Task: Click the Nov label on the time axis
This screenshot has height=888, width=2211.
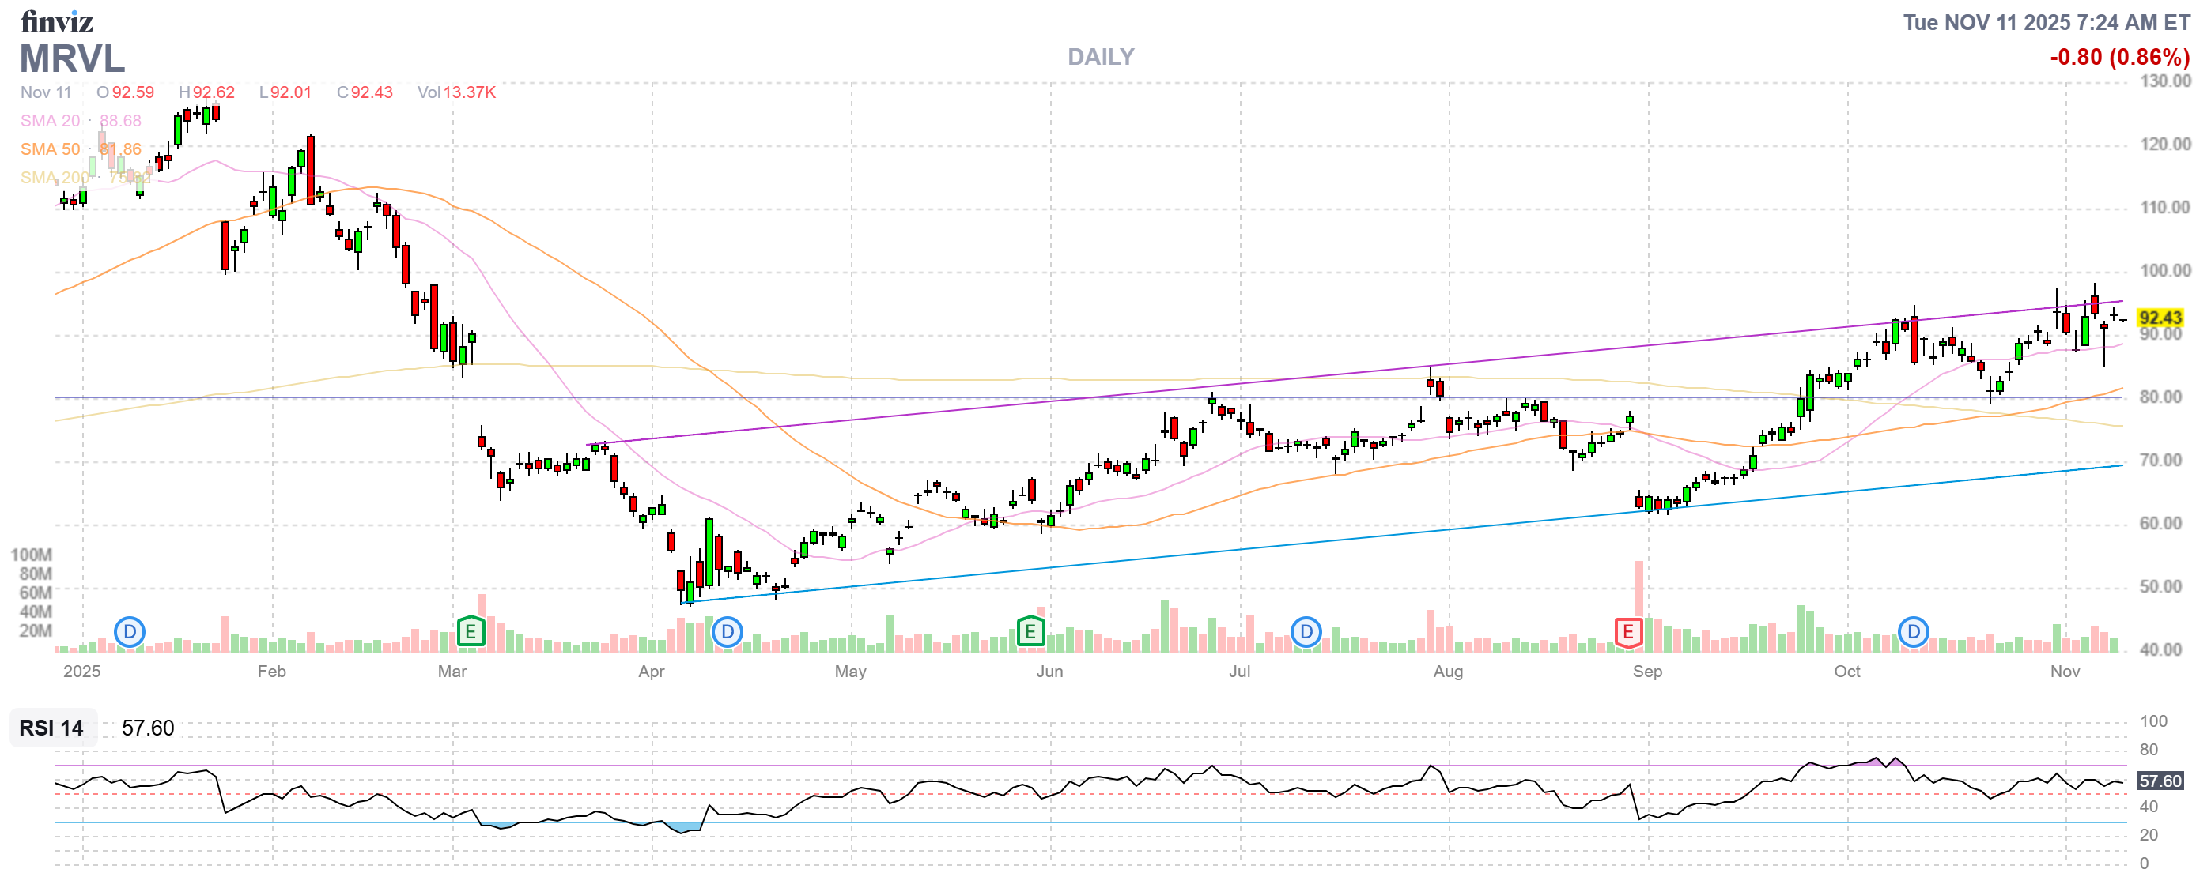Action: 2065,672
